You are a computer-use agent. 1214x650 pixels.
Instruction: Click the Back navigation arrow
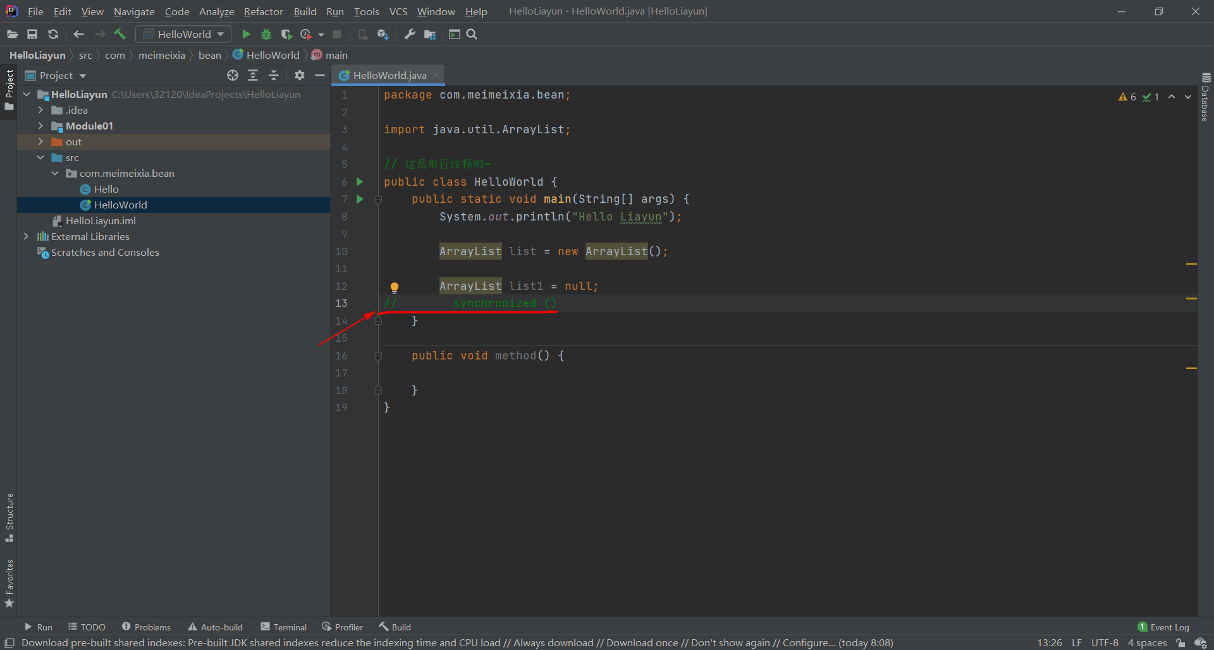[x=78, y=34]
